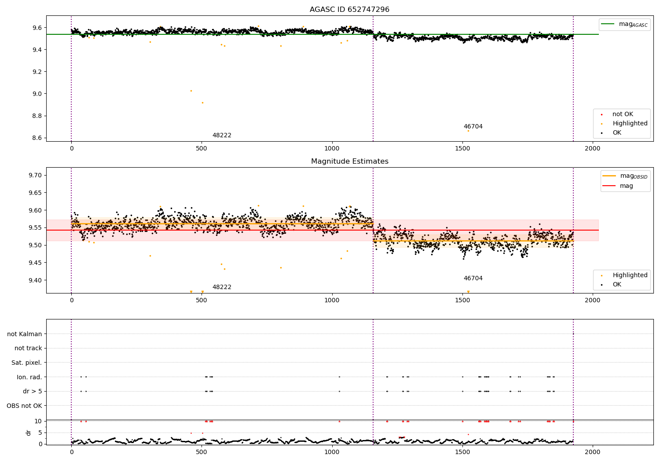Click the green mag AGASC legend line
Image resolution: width=660 pixels, height=462 pixels.
pos(608,24)
